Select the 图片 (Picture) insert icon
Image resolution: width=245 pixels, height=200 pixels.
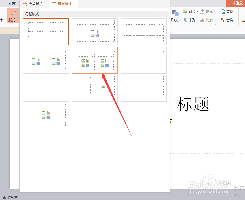[x=189, y=11]
